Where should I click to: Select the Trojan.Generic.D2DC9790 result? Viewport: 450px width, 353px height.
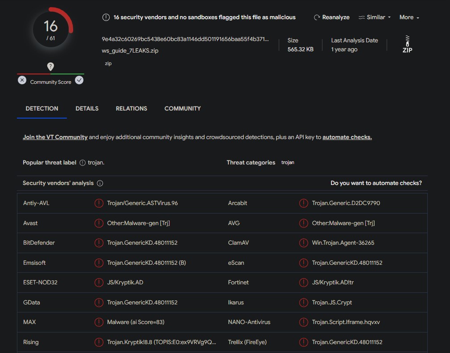(346, 203)
